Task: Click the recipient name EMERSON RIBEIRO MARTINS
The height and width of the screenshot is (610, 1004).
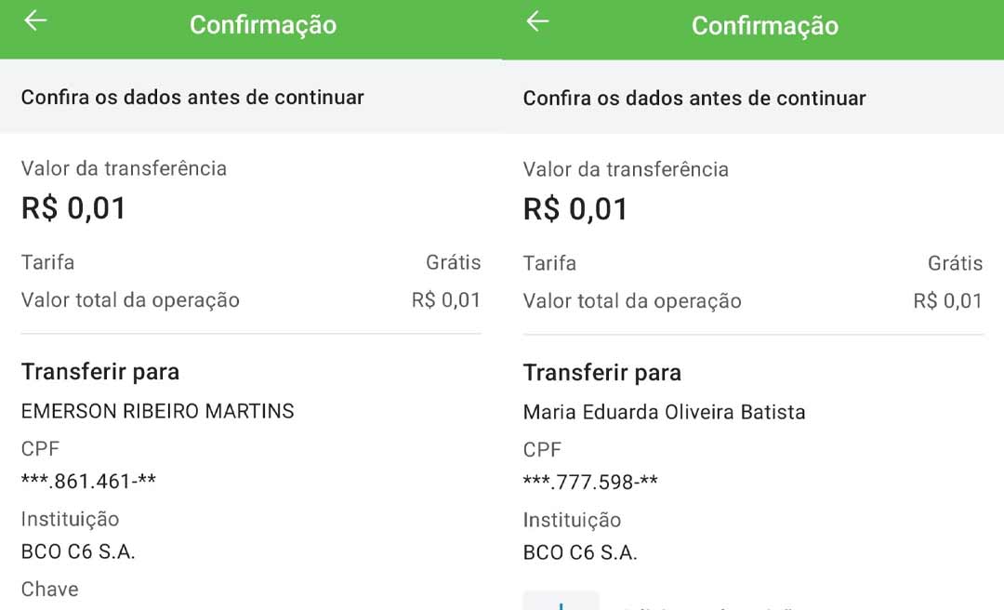Action: coord(157,411)
